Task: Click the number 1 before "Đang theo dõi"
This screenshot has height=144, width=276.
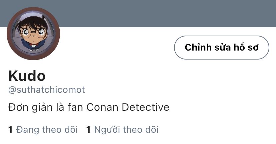Action: 10,129
